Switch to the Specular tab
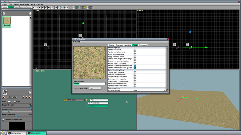 point(119,45)
